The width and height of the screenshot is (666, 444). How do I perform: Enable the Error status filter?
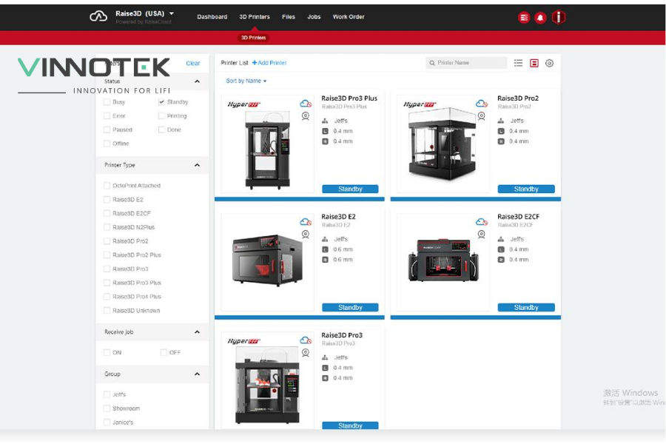[x=107, y=116]
